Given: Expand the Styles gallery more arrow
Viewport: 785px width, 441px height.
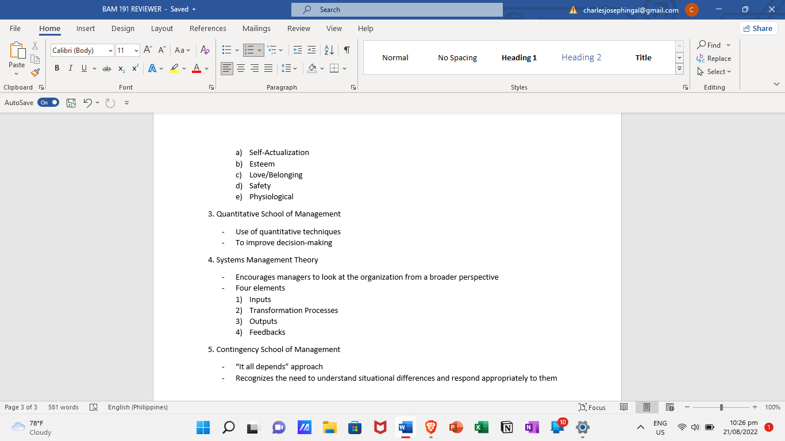Looking at the screenshot, I should pyautogui.click(x=679, y=69).
